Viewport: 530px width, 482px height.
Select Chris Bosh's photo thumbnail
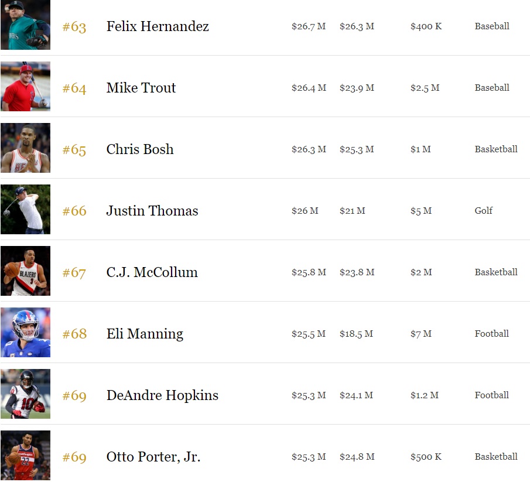click(25, 148)
